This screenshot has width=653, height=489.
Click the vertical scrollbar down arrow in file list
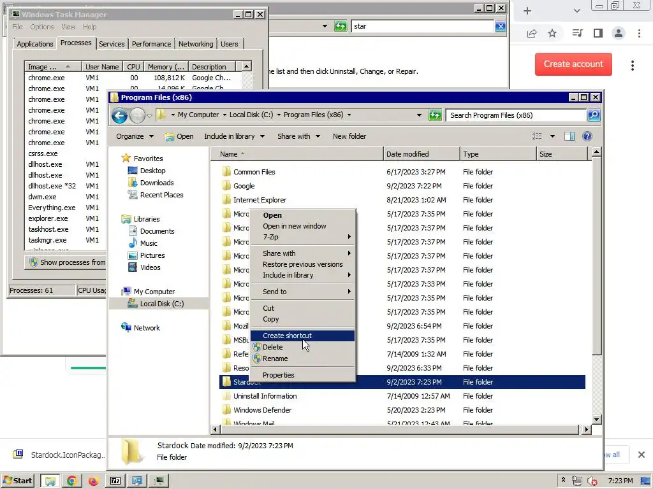point(596,419)
